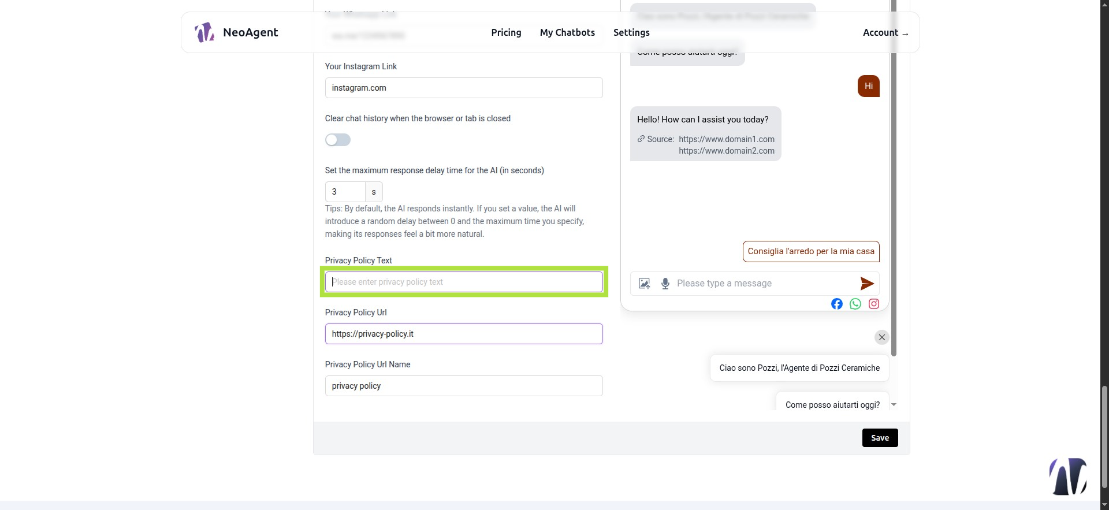Image resolution: width=1109 pixels, height=510 pixels.
Task: Click the 'Consiglia l'arredo per la mia casa' suggestion
Action: 811,251
